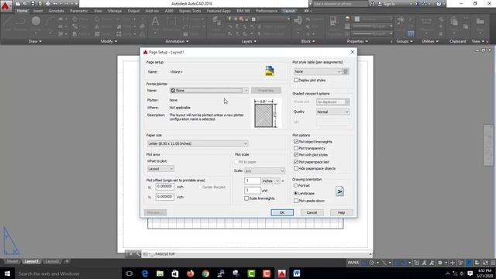Check Plot upside-down option
This screenshot has height=279, width=496.
pos(296,201)
